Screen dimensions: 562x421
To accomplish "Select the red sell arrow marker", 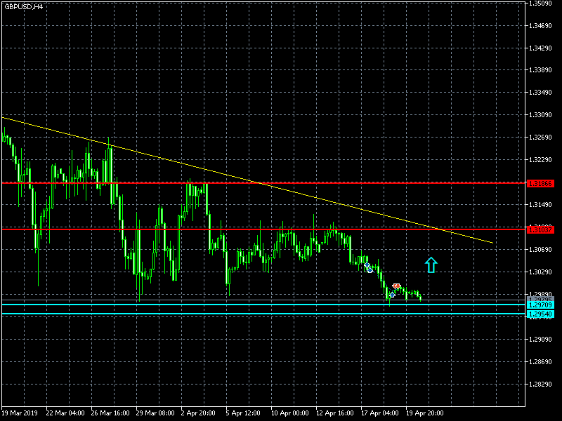I will pyautogui.click(x=396, y=286).
